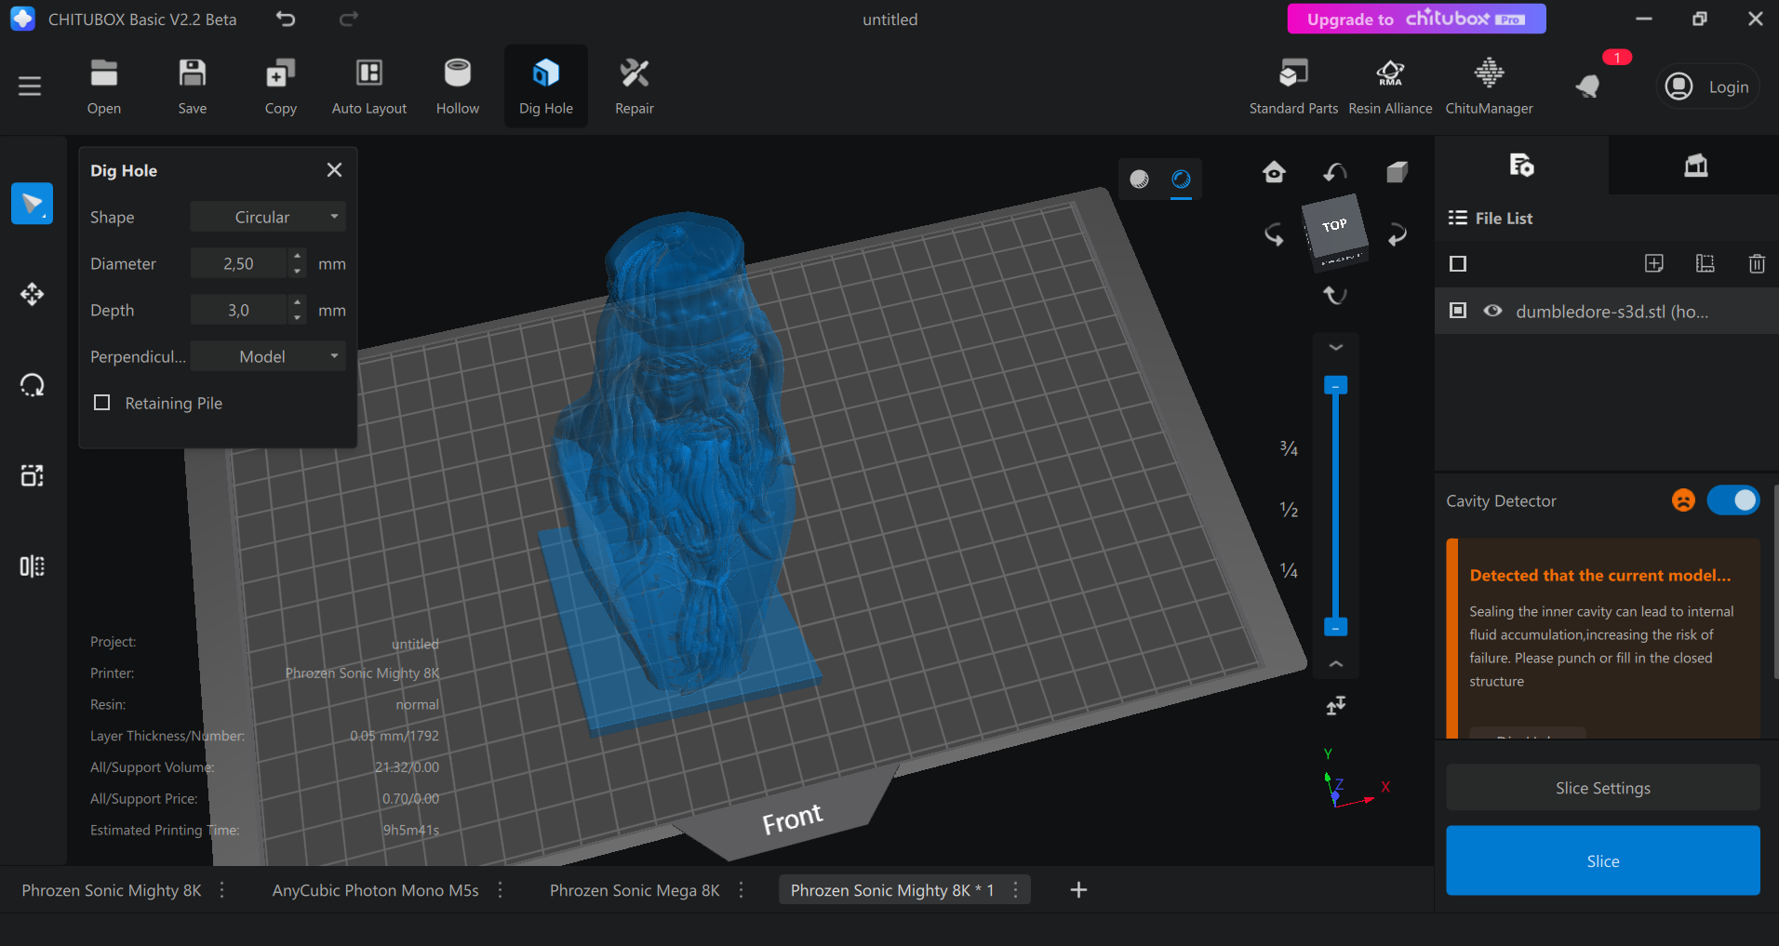Click Upgrade to Chitubox Pro banner
The image size is (1779, 946).
[1416, 19]
